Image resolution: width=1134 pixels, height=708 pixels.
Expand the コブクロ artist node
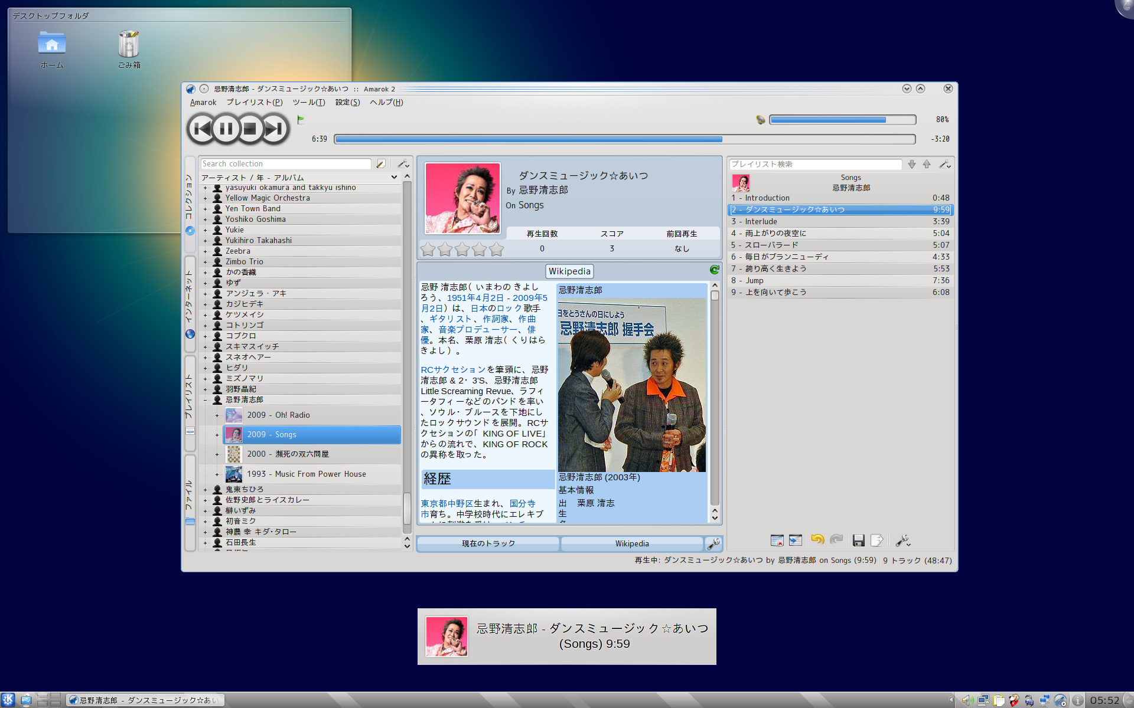click(206, 336)
